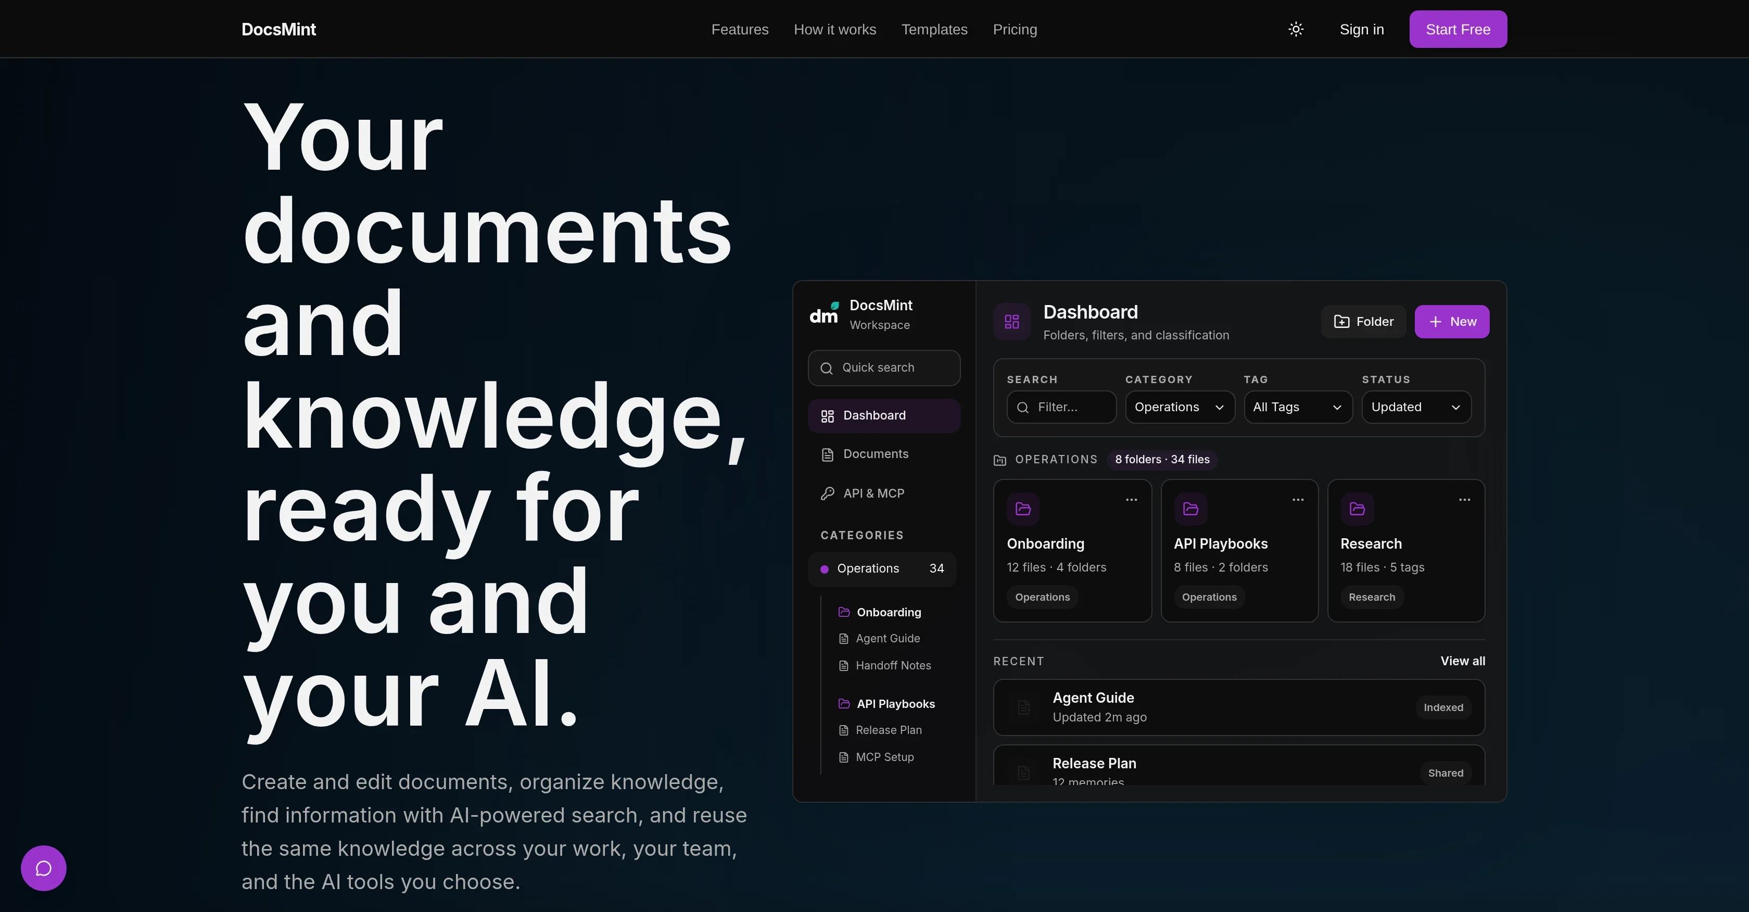Select Dashboard in the sidebar
Viewport: 1749px width, 912px height.
click(884, 415)
